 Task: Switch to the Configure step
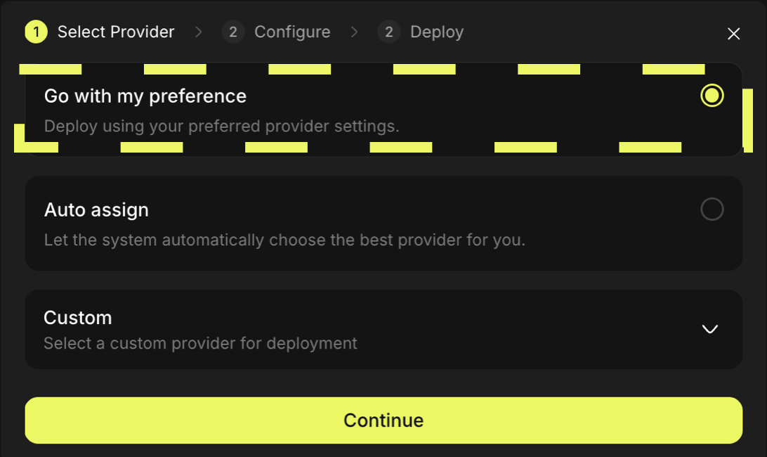pos(292,32)
